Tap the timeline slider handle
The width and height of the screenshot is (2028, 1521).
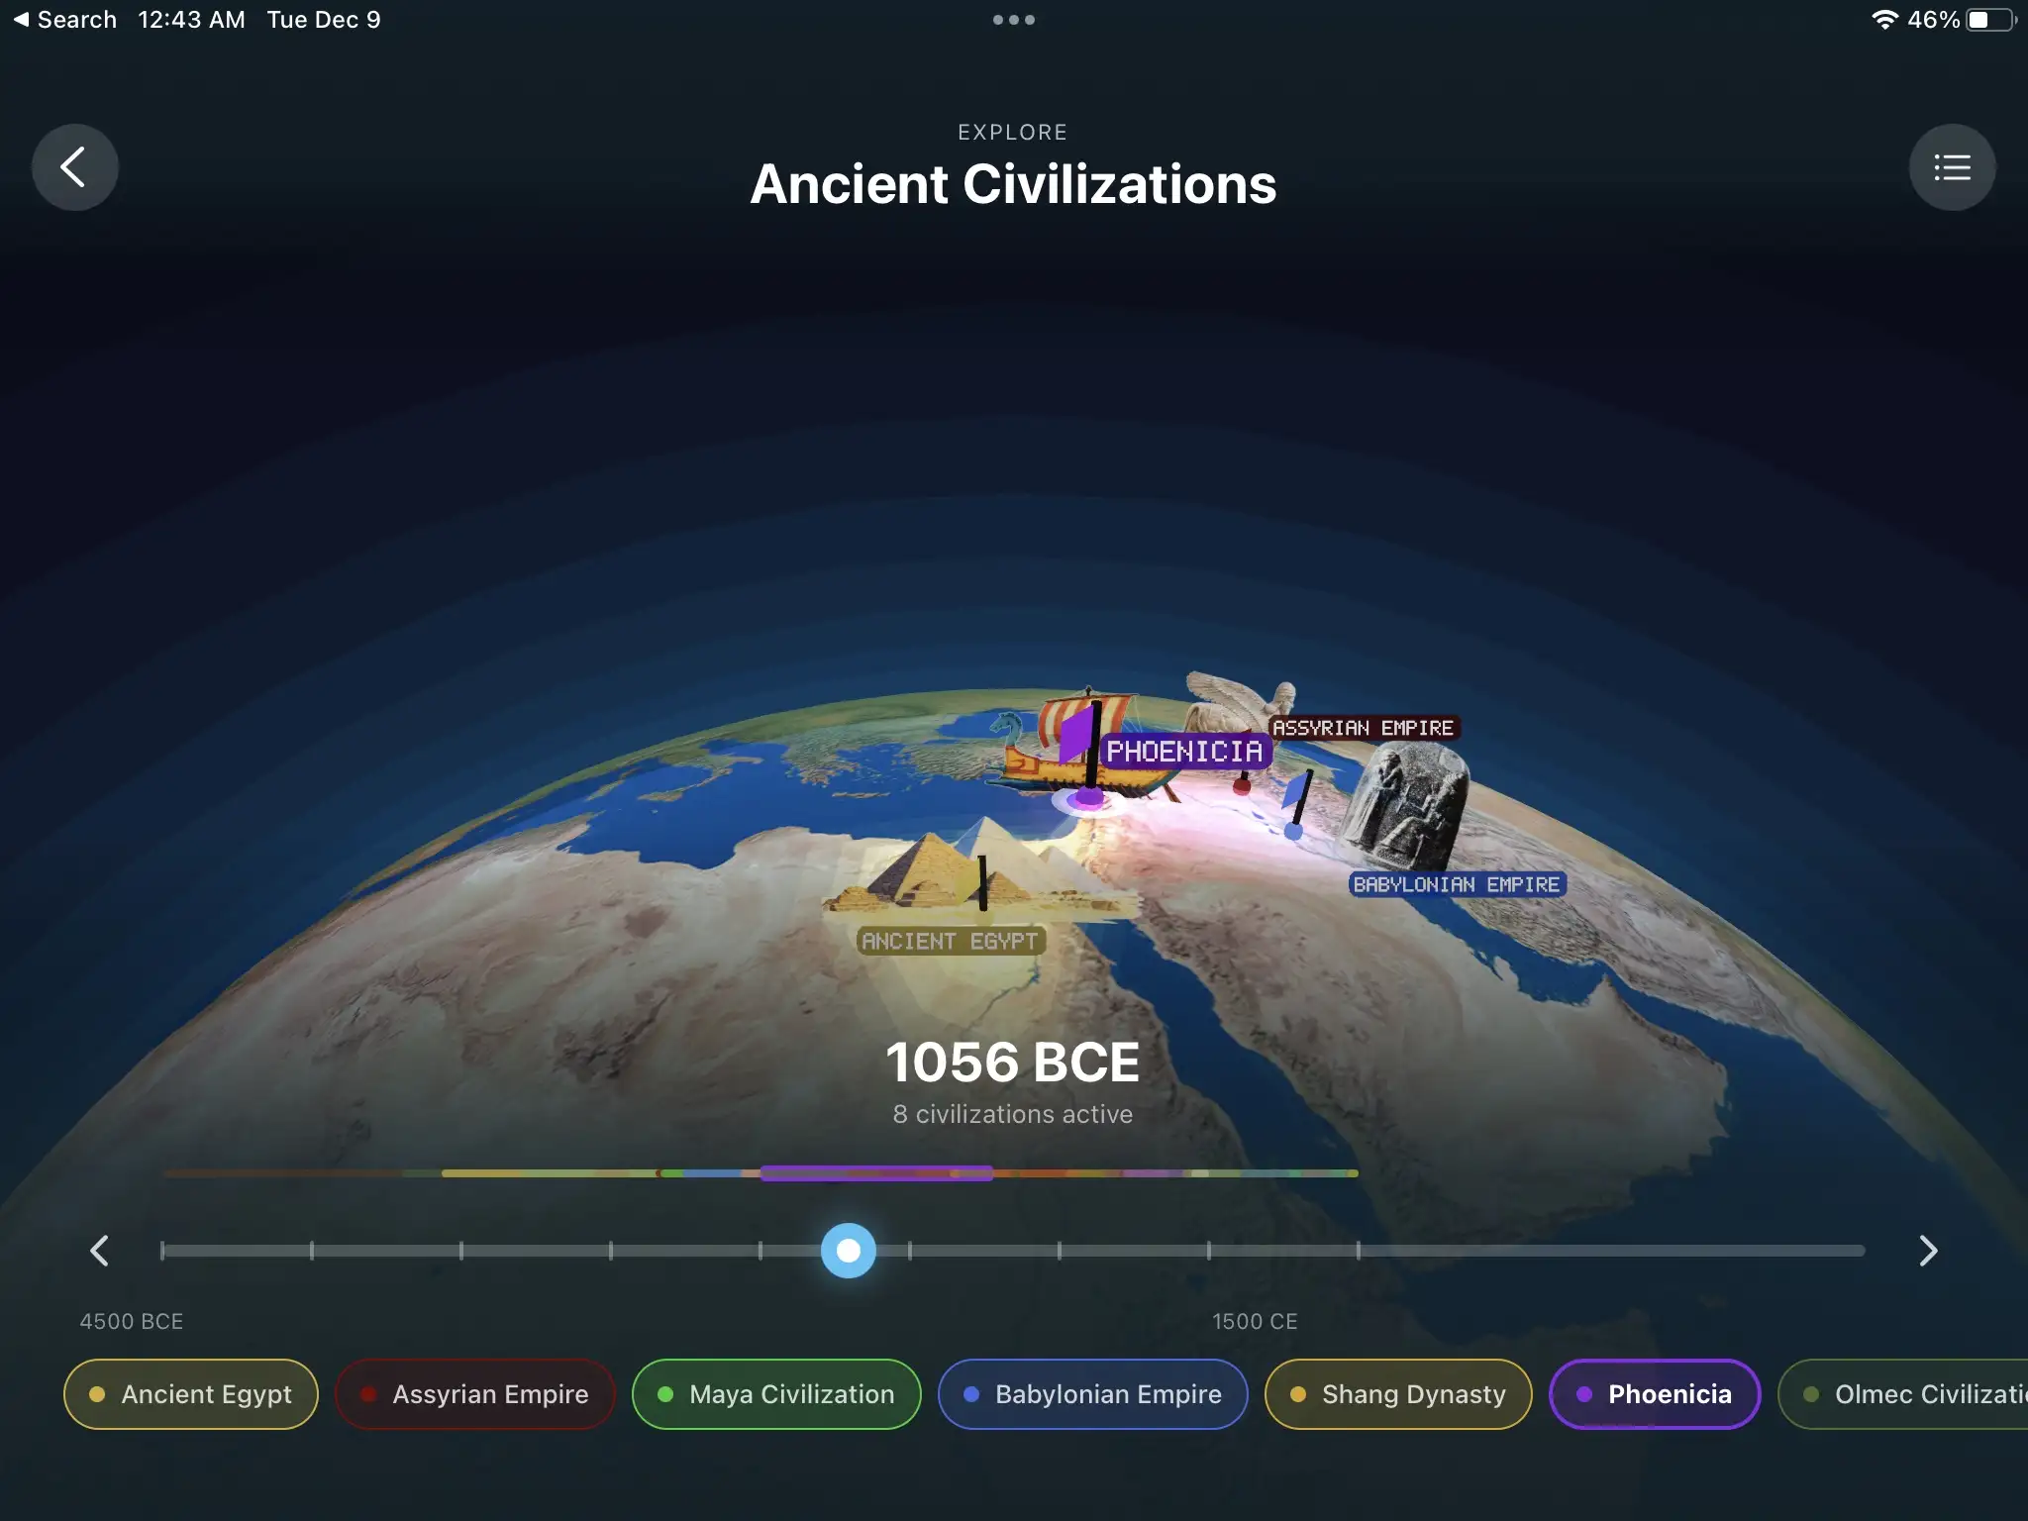point(848,1251)
